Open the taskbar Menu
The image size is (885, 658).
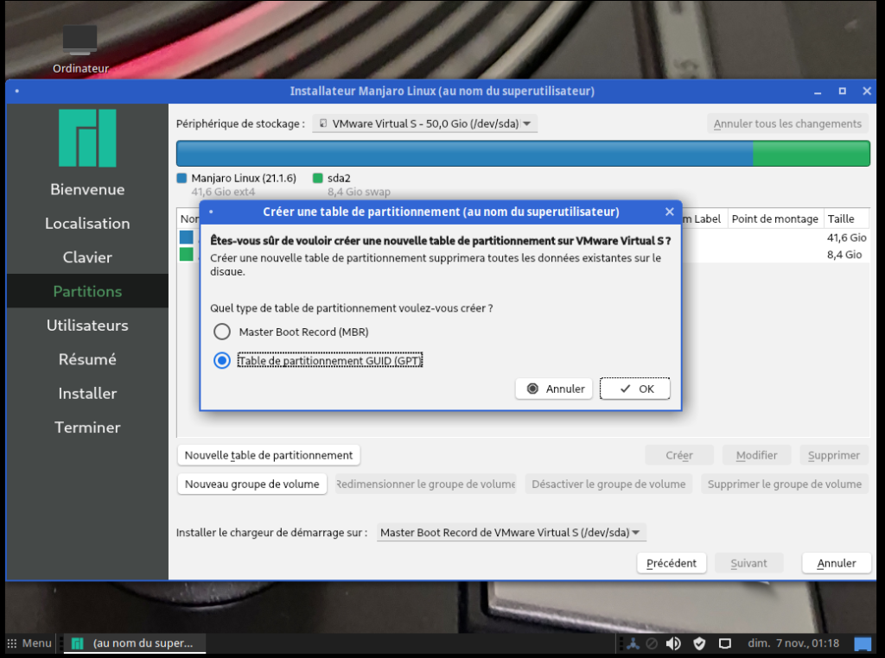point(29,643)
